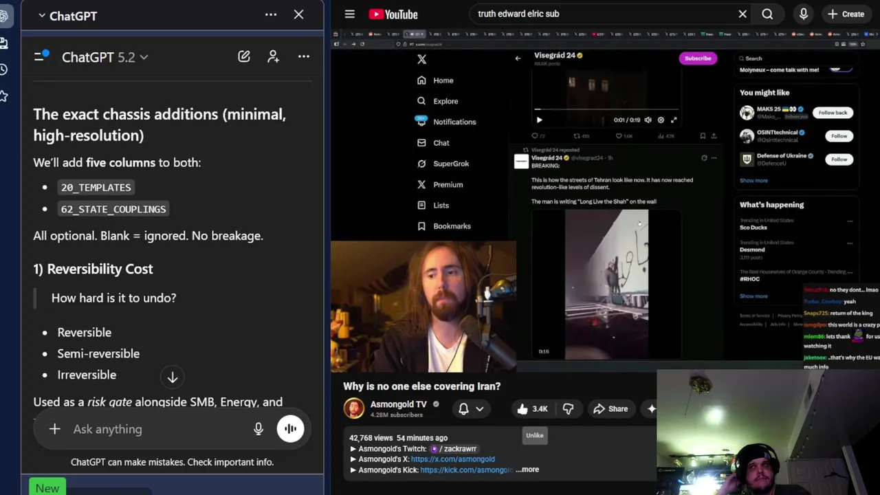Open the zackrawrr Twitch link

(x=454, y=448)
